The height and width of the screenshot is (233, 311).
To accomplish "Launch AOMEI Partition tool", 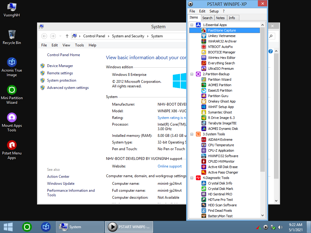I will tap(220, 85).
